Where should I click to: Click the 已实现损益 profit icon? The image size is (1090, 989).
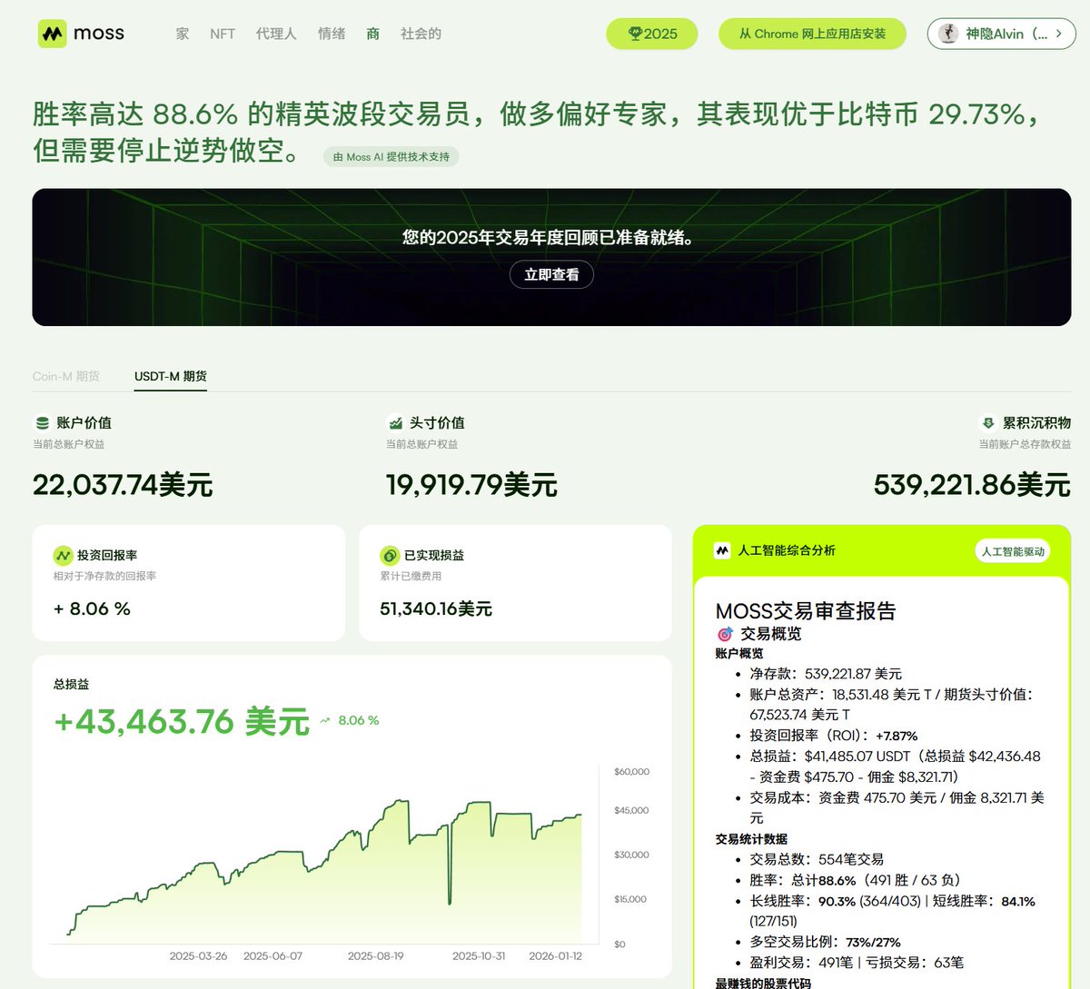[x=390, y=555]
